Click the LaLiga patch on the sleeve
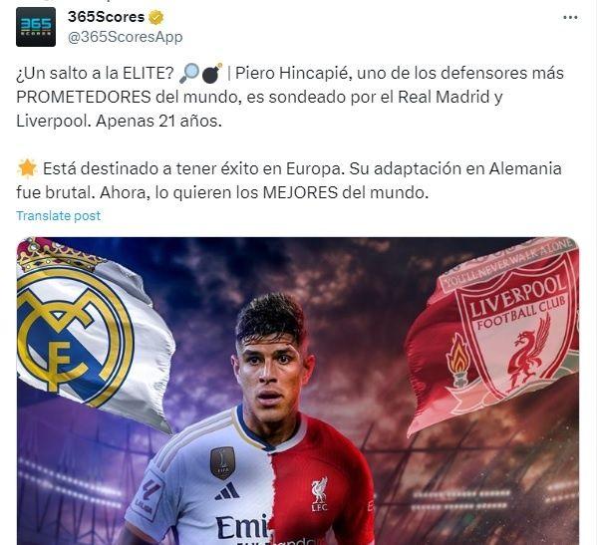The width and height of the screenshot is (601, 545). (148, 497)
